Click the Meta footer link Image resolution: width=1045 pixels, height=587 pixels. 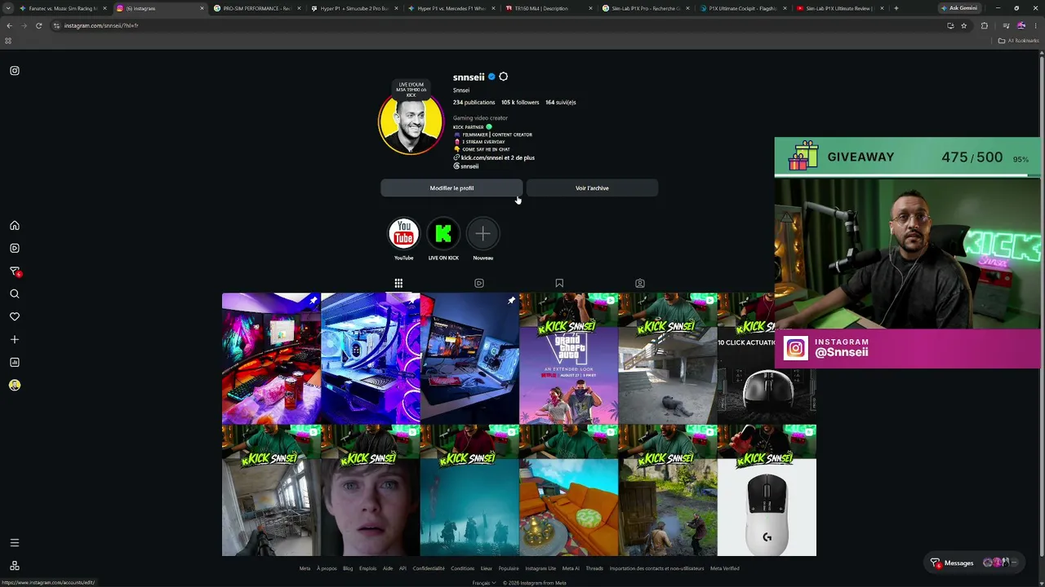point(305,568)
